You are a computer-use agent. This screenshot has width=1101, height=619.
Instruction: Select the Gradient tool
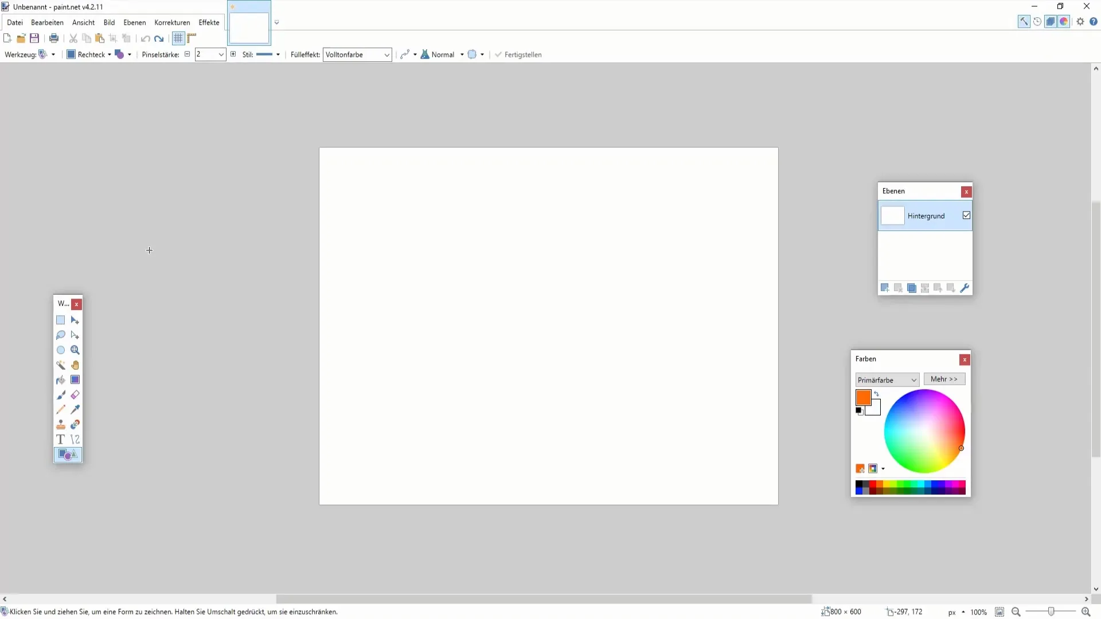(75, 380)
